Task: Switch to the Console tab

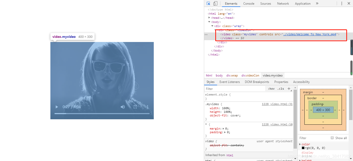Action: click(x=248, y=3)
